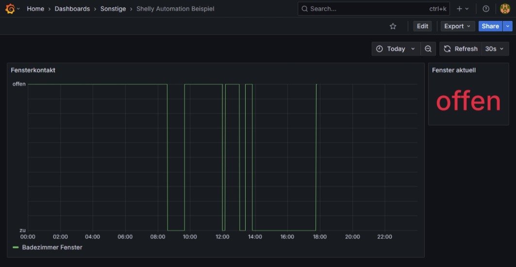Image resolution: width=516 pixels, height=267 pixels.
Task: Navigate to Dashboards breadcrumb
Action: [x=72, y=9]
